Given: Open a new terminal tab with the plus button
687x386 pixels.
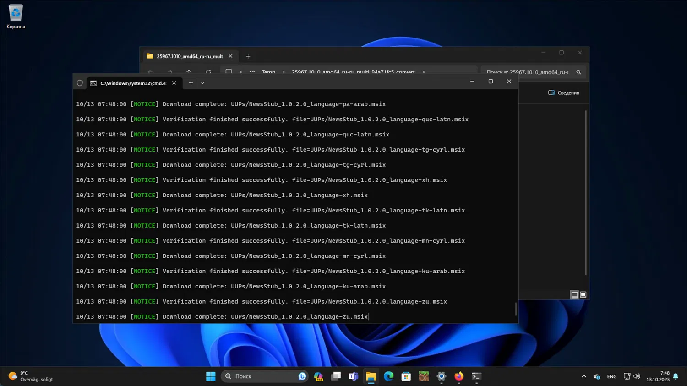Looking at the screenshot, I should pos(191,83).
